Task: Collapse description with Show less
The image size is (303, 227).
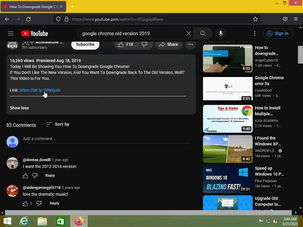Action: click(x=19, y=108)
